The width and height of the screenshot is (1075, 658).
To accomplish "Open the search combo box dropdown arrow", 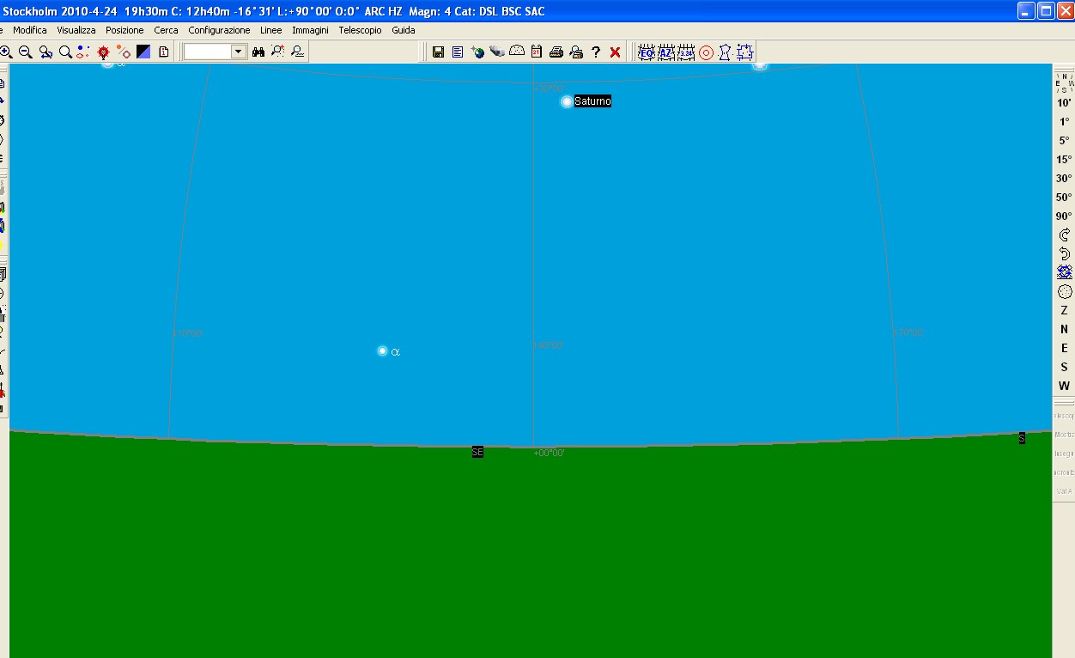I will (239, 52).
